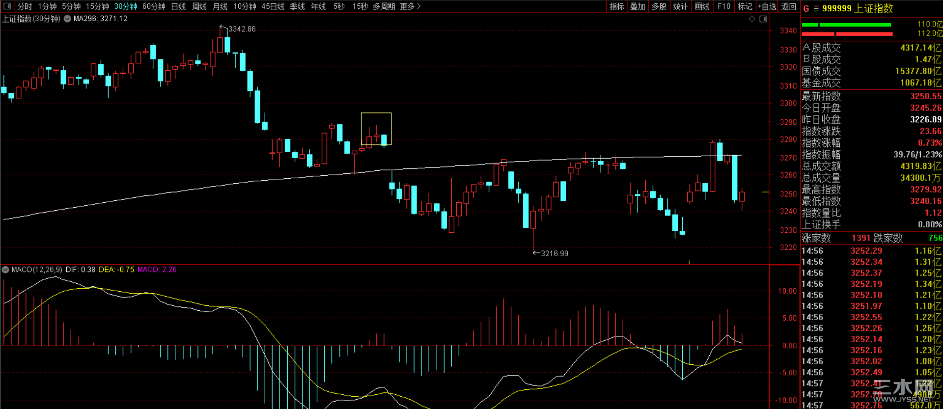Expand the MACD indicator dropdown arrow
This screenshot has width=943, height=409.
tap(5, 270)
